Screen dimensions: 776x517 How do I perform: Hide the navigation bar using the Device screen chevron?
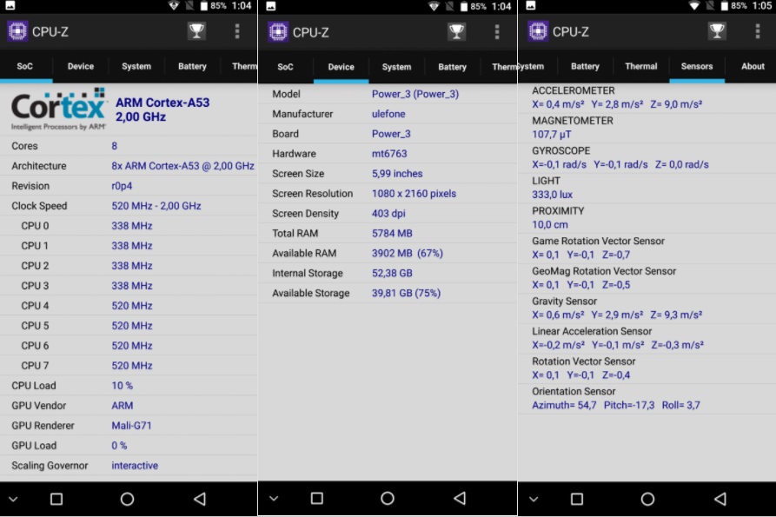pyautogui.click(x=274, y=499)
